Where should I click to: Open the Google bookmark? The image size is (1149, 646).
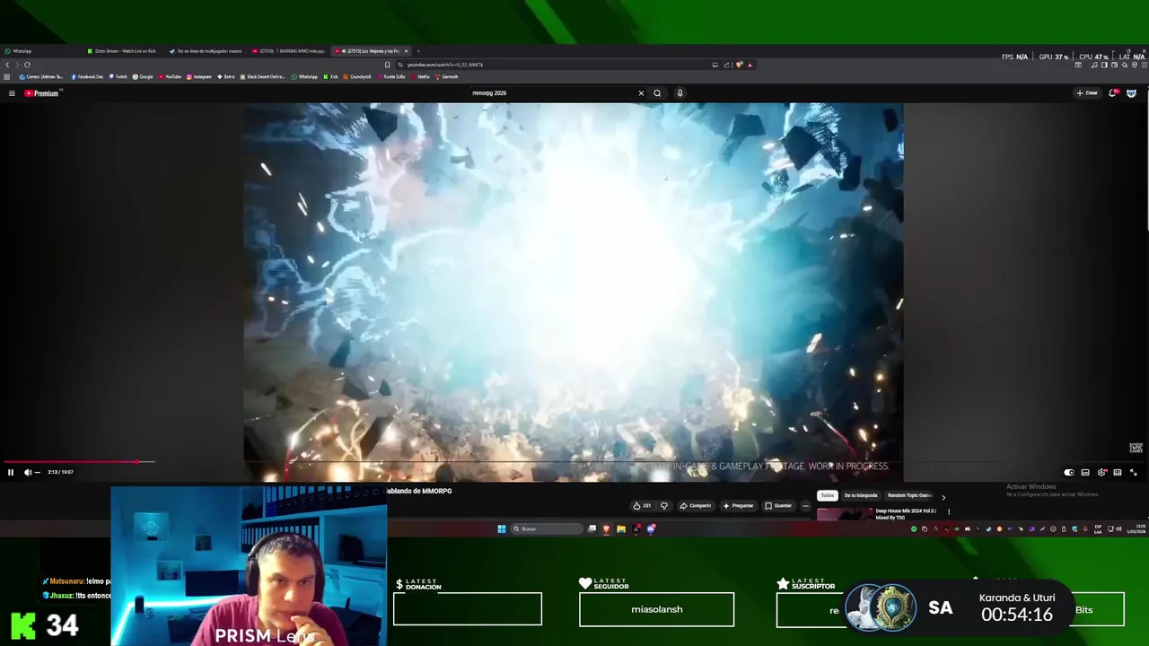[x=143, y=77]
